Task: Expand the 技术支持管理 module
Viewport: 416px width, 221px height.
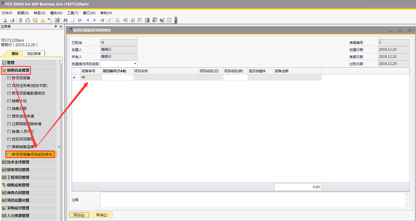Action: (x=18, y=162)
